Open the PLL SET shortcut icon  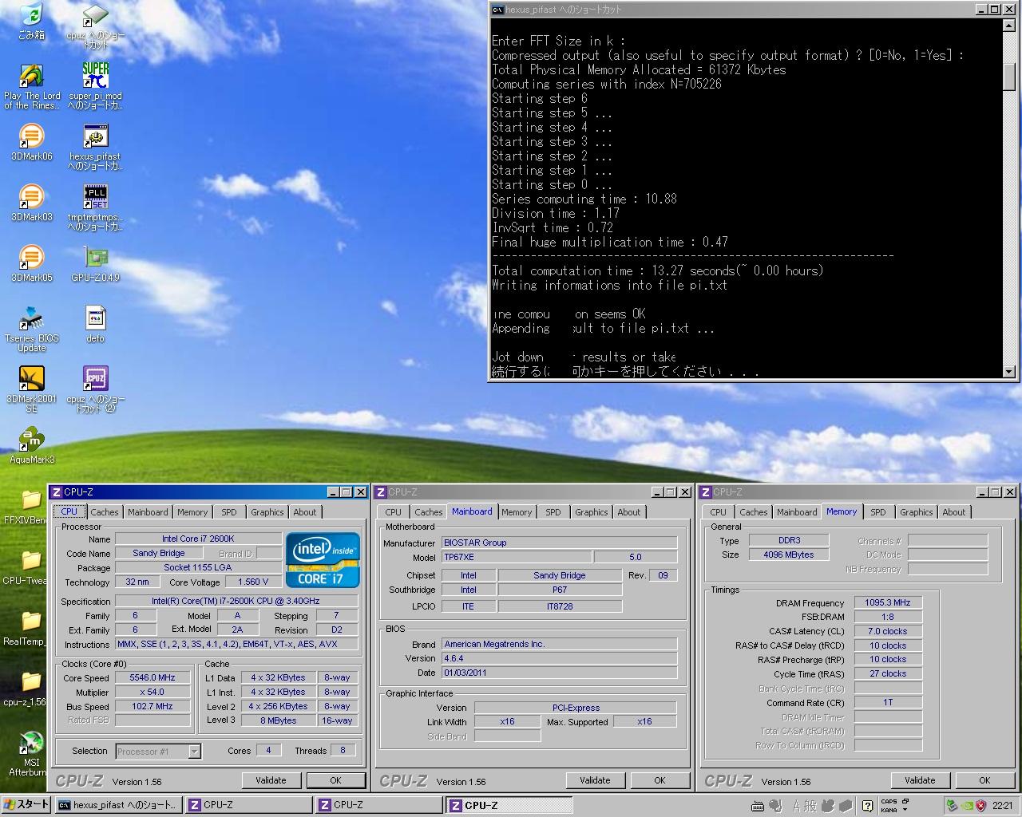coord(95,207)
